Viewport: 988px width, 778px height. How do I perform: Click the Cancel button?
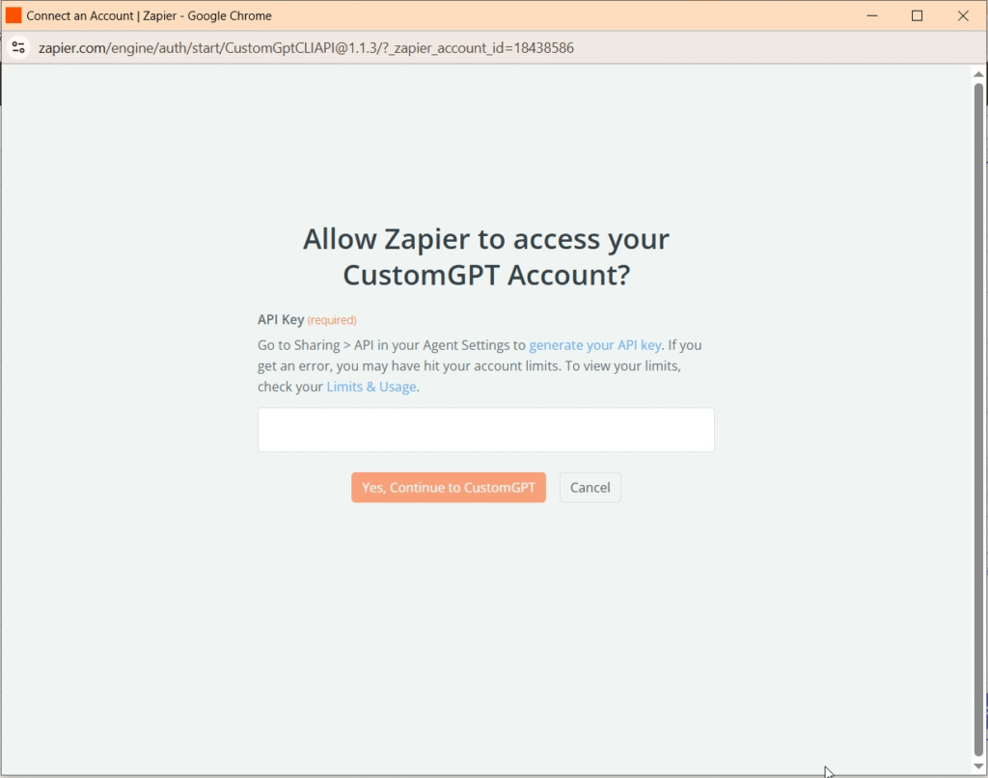click(590, 487)
